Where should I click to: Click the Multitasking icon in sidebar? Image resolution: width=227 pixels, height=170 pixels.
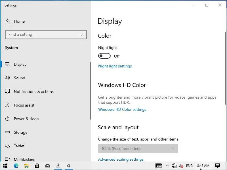coord(7,159)
